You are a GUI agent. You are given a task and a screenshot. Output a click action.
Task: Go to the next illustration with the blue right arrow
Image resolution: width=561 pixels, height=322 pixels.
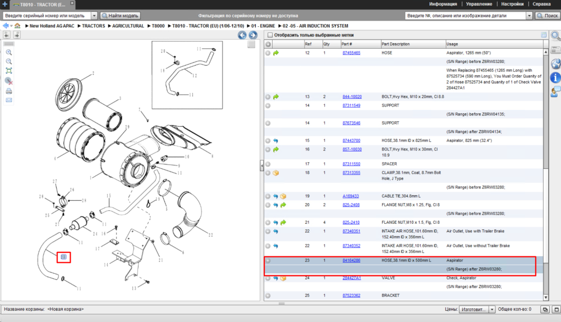coord(253,35)
